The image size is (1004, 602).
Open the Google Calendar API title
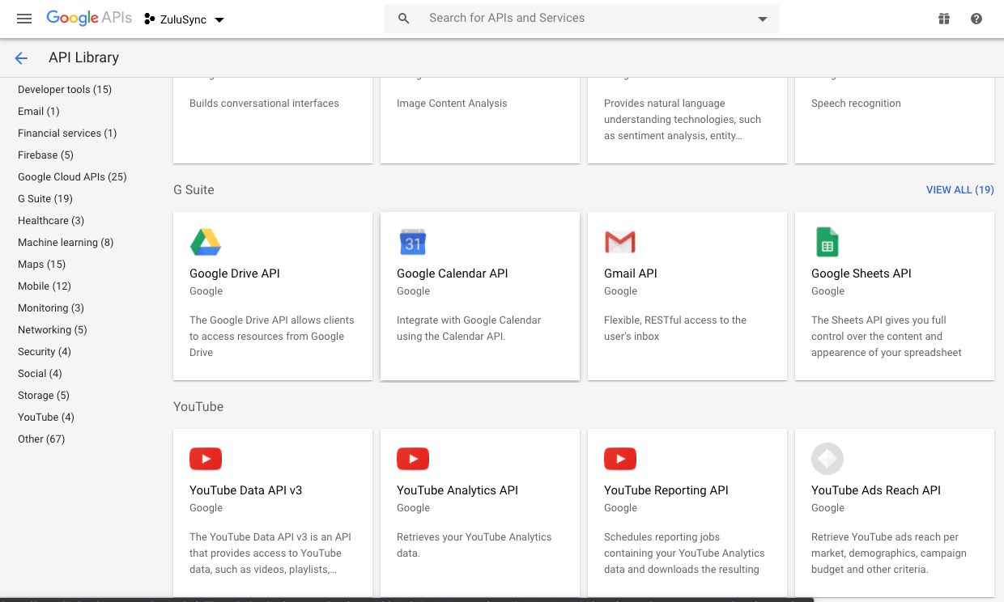453,273
